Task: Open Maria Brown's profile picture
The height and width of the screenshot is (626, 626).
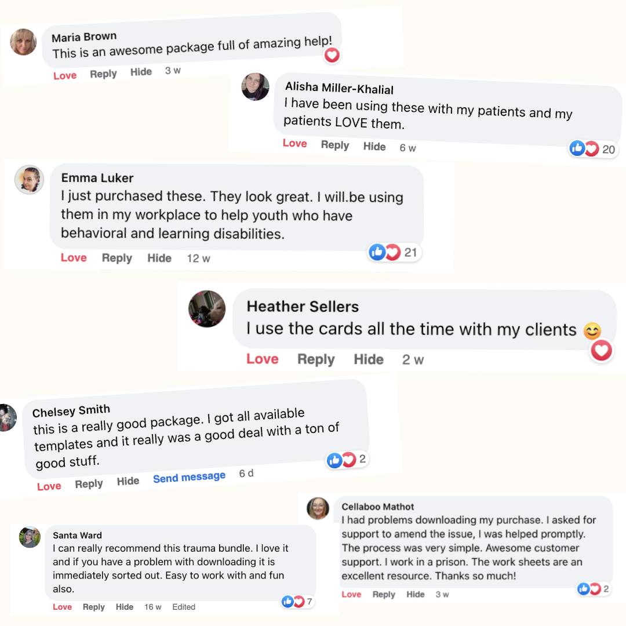Action: (24, 42)
